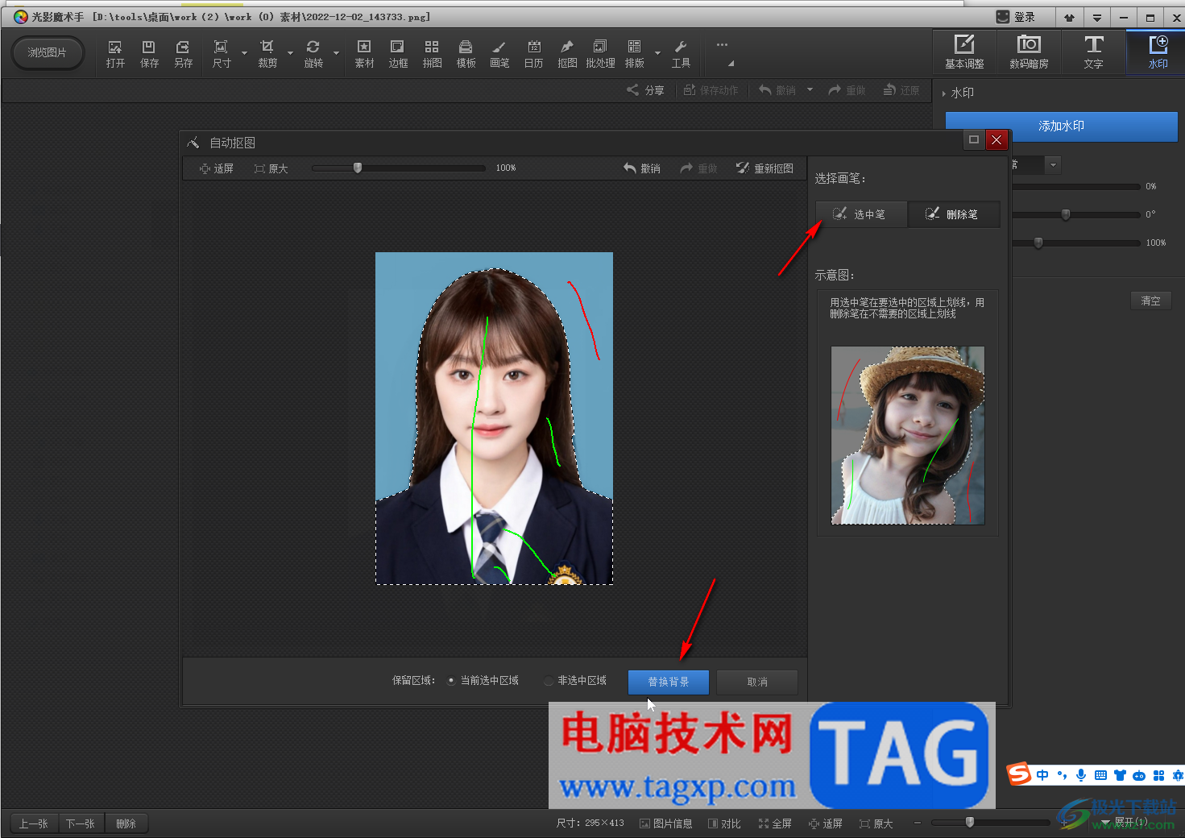Switch to the 文字 tab

tap(1093, 52)
